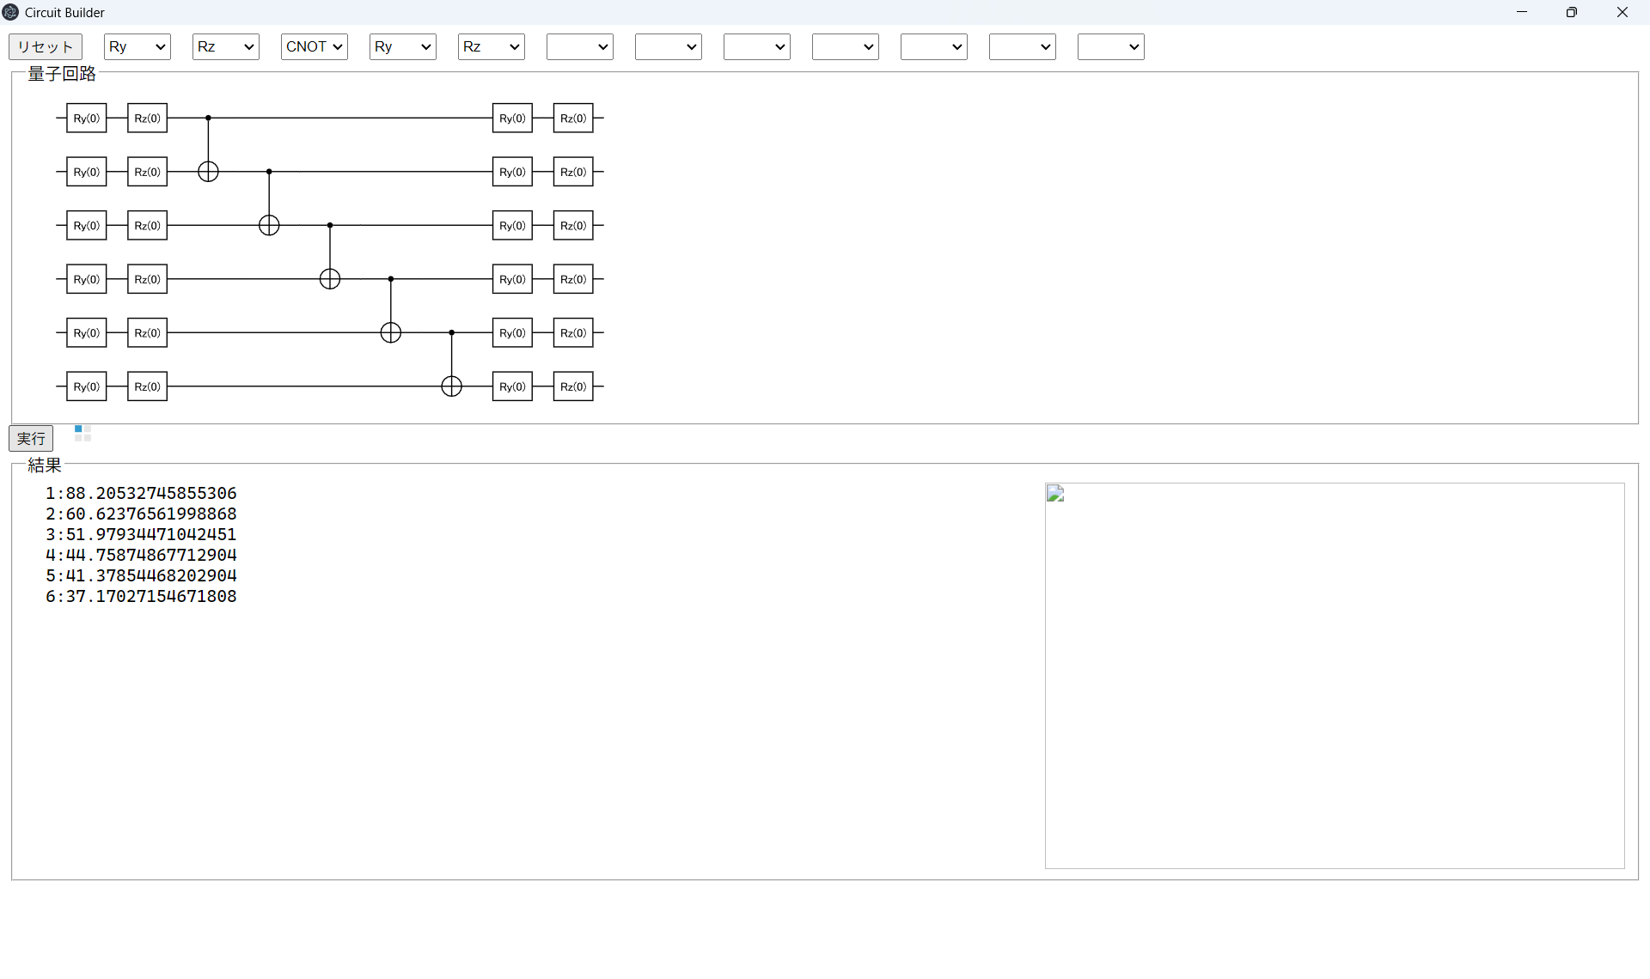Click first Ry(0) gate on second qubit

87,172
